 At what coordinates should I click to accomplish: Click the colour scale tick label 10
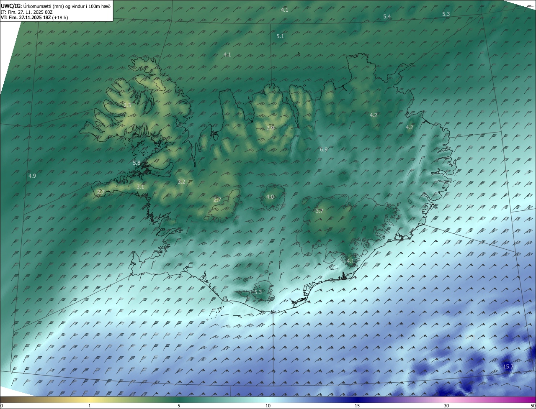click(x=268, y=406)
